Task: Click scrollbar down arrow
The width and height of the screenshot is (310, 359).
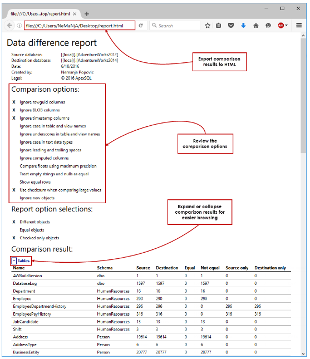Action: tap(303, 354)
